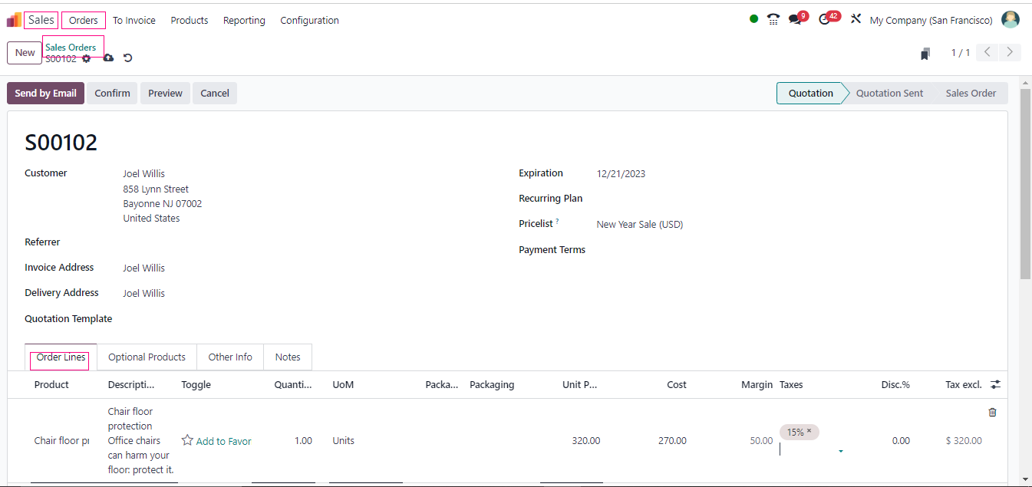
Task: Open the conversations messages icon
Action: point(795,20)
